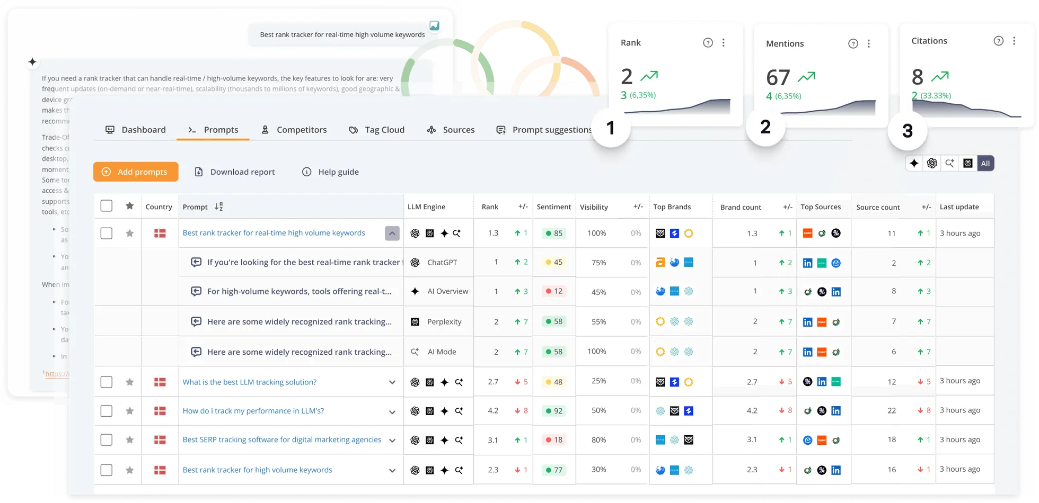Star the 'What is the best LLM tracking solution?' prompt
The width and height of the screenshot is (1039, 503).
[130, 382]
